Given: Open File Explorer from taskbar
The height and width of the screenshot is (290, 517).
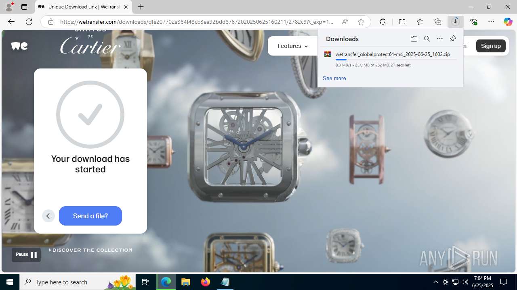Looking at the screenshot, I should tap(186, 282).
